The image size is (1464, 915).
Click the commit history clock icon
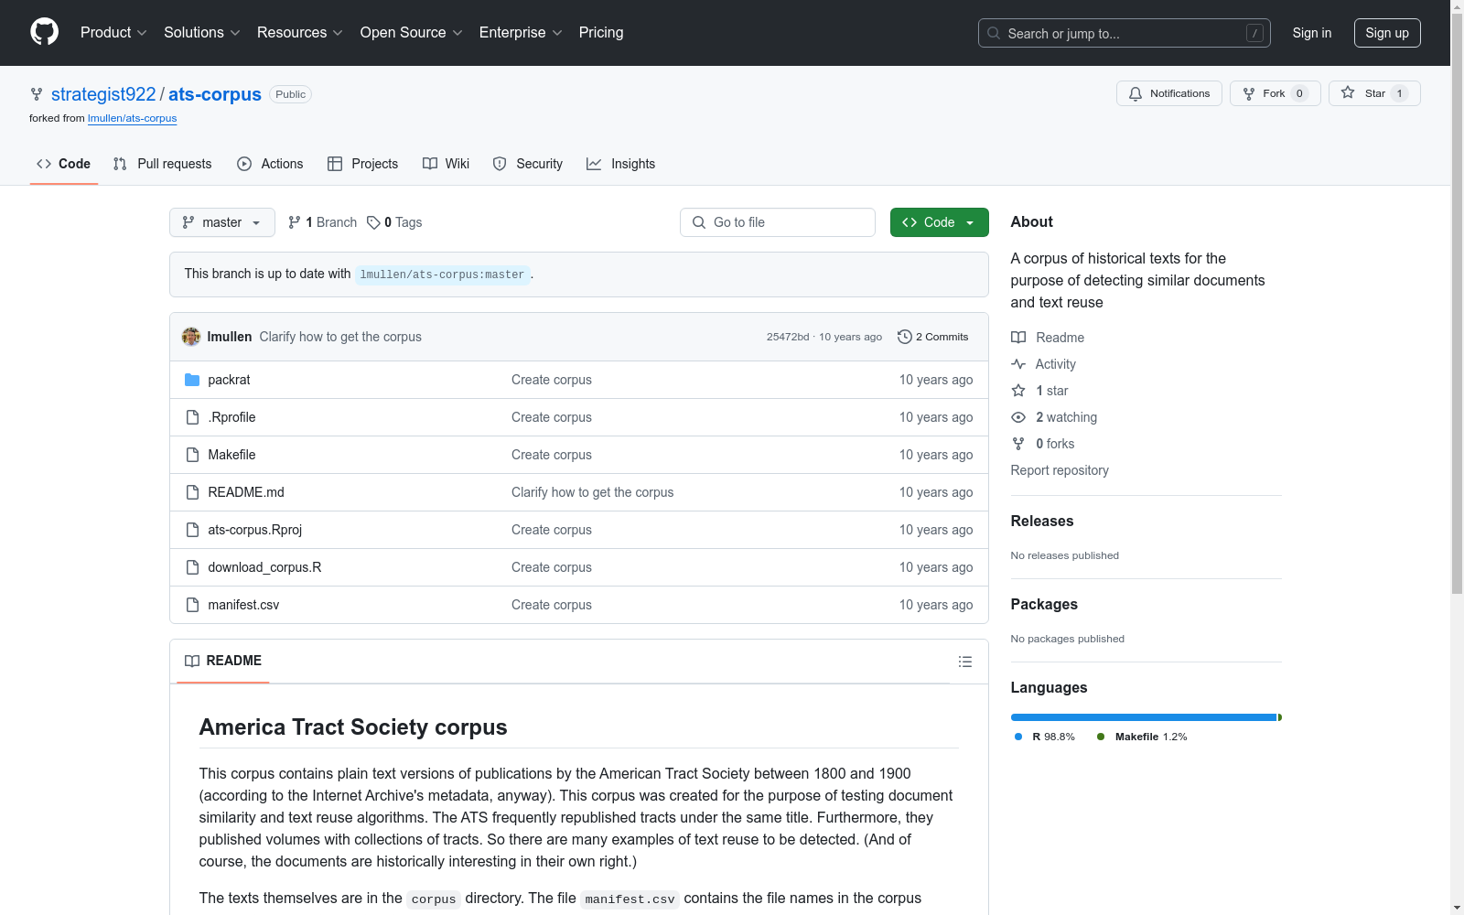[x=905, y=337]
